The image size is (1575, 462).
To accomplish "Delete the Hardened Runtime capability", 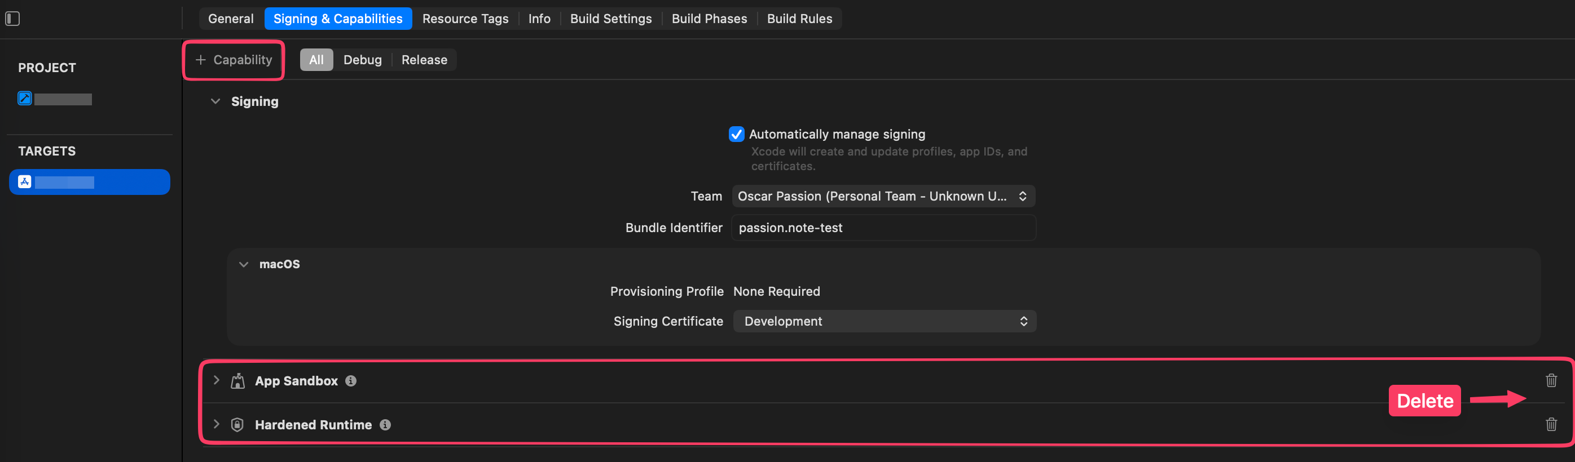I will (1551, 424).
